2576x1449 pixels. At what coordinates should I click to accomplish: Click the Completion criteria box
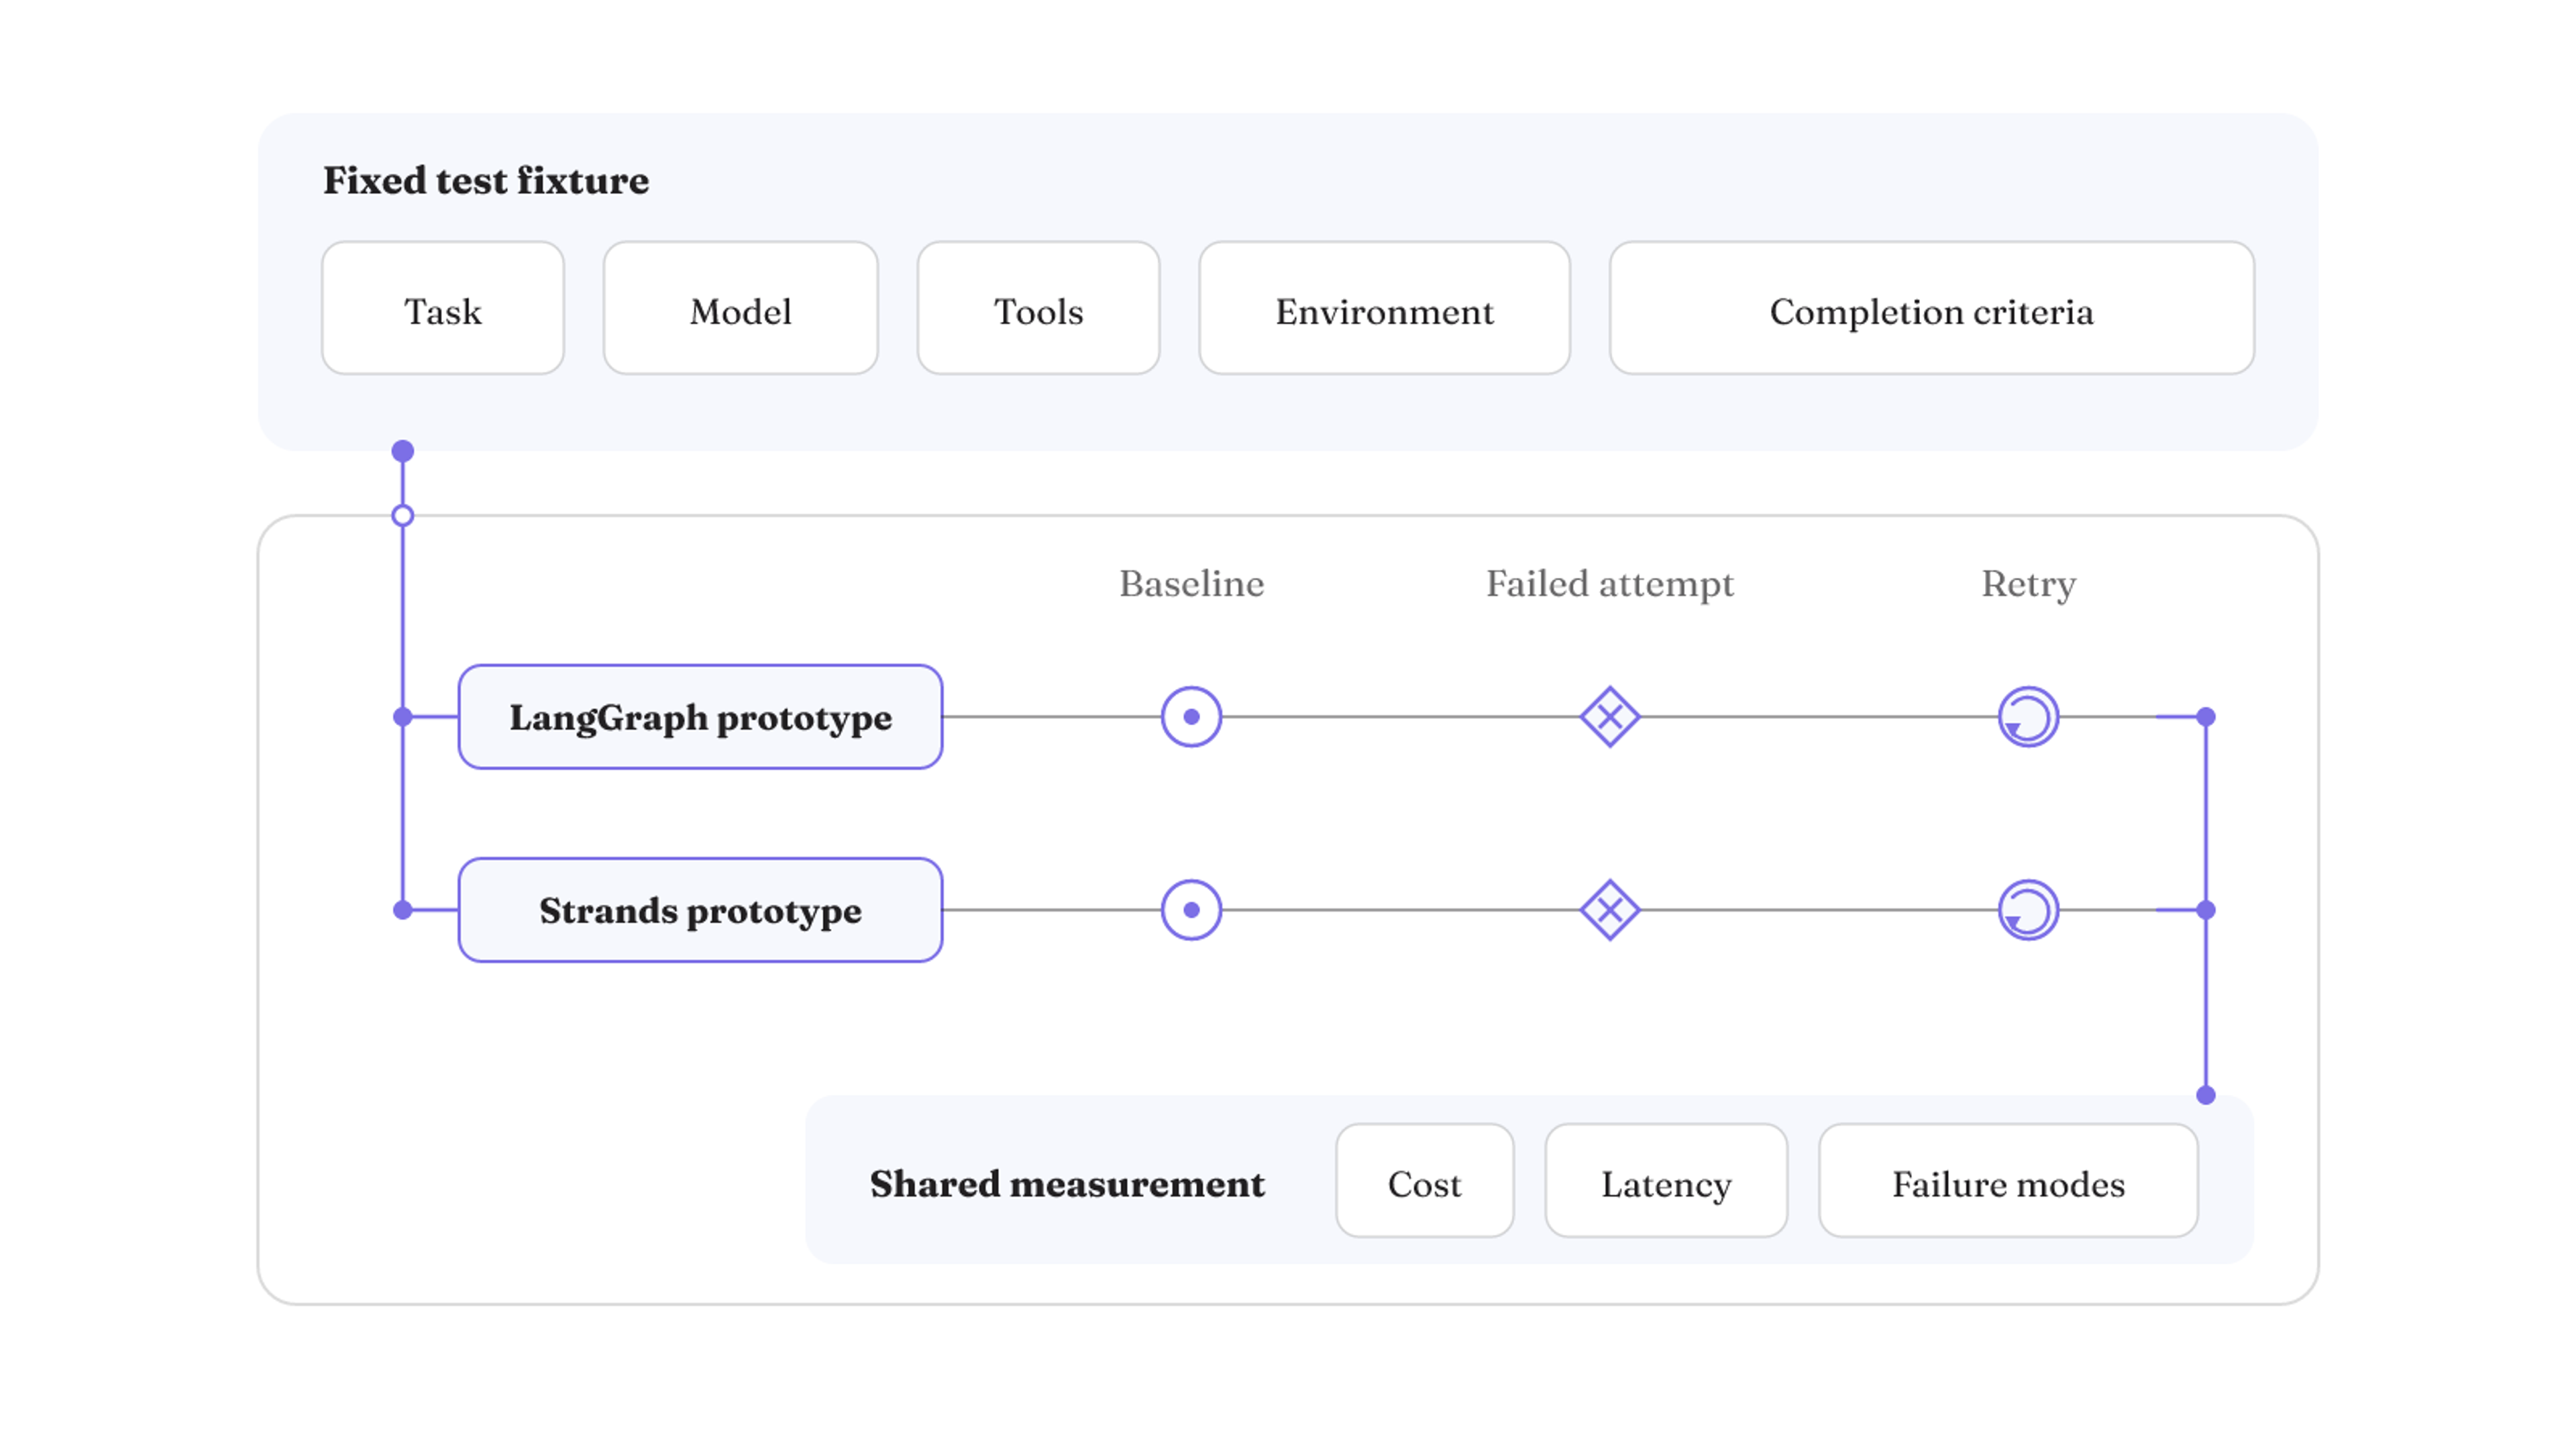coord(1931,308)
